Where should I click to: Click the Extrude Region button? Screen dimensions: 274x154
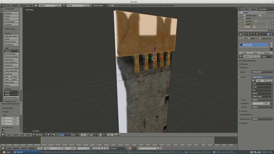pos(12,54)
